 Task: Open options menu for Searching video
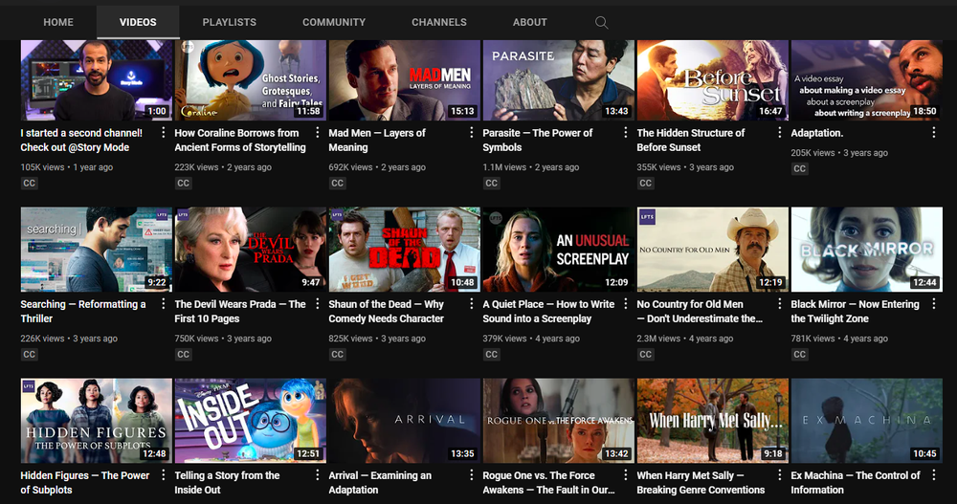tap(163, 304)
